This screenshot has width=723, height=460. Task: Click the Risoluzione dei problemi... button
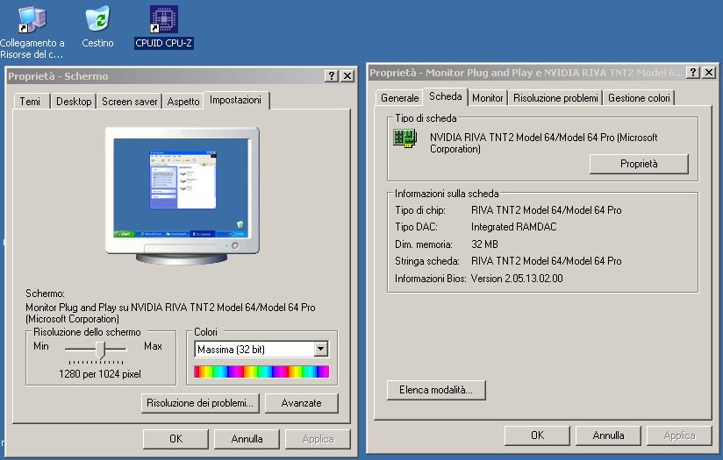click(x=200, y=403)
